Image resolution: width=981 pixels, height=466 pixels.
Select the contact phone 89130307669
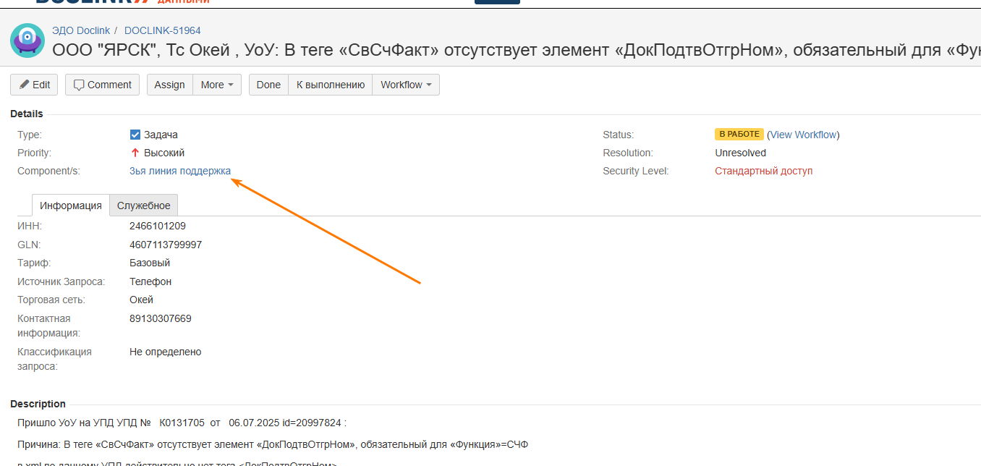pos(161,318)
